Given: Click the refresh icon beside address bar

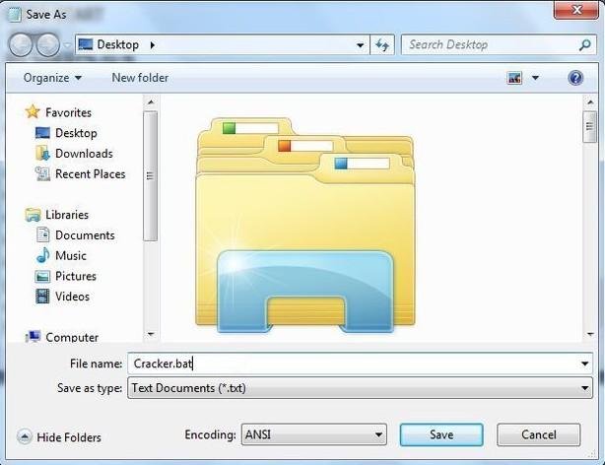Looking at the screenshot, I should [383, 44].
